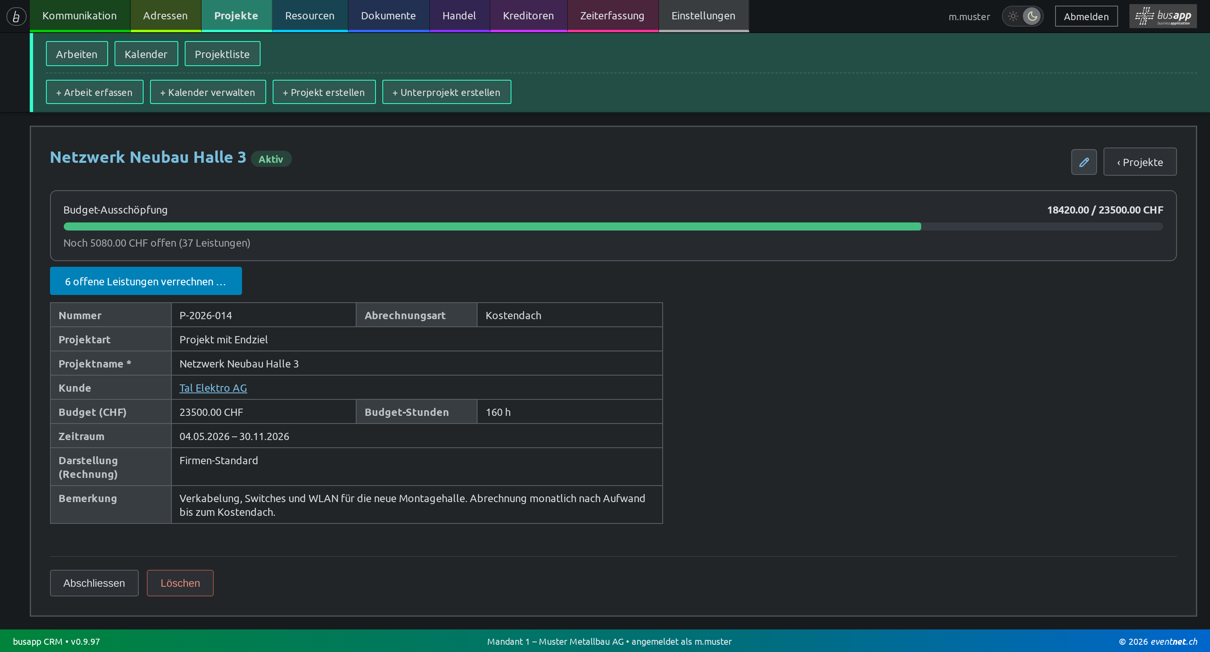This screenshot has height=652, width=1210.
Task: Open the Projektliste
Action: point(222,54)
